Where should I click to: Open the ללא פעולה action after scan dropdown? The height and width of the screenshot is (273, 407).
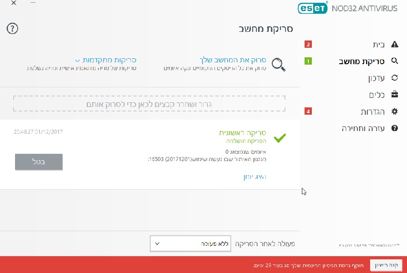(x=191, y=244)
